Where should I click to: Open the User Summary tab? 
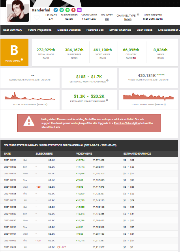tap(13, 30)
